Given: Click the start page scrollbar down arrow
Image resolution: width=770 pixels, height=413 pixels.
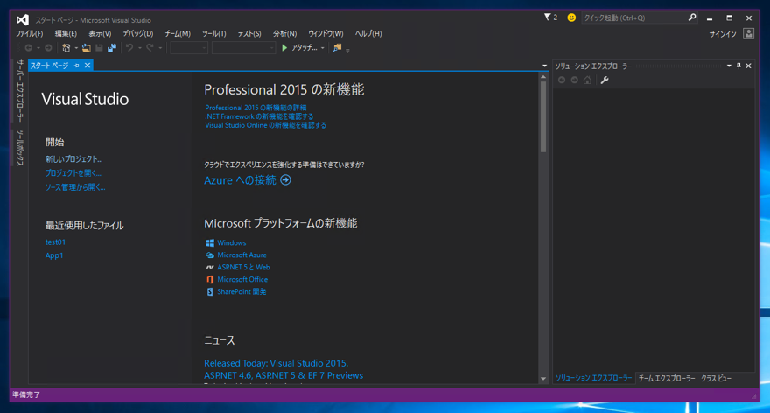Looking at the screenshot, I should (543, 379).
